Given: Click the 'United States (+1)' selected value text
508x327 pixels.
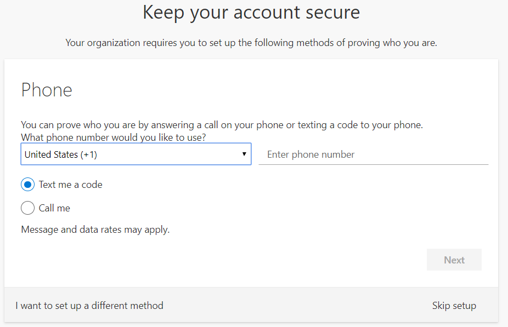Looking at the screenshot, I should 61,154.
